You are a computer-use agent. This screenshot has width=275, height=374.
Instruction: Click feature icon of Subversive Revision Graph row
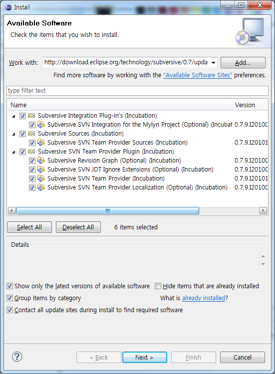[41, 160]
